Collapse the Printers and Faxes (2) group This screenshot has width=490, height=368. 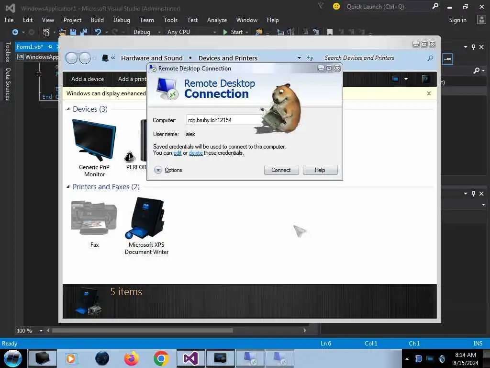pyautogui.click(x=68, y=186)
